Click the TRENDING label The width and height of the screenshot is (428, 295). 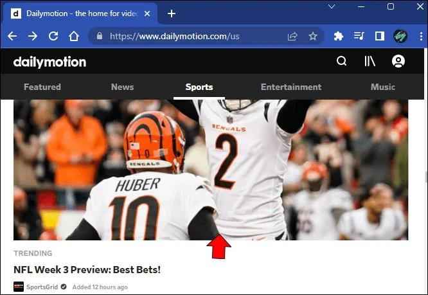[x=33, y=253]
